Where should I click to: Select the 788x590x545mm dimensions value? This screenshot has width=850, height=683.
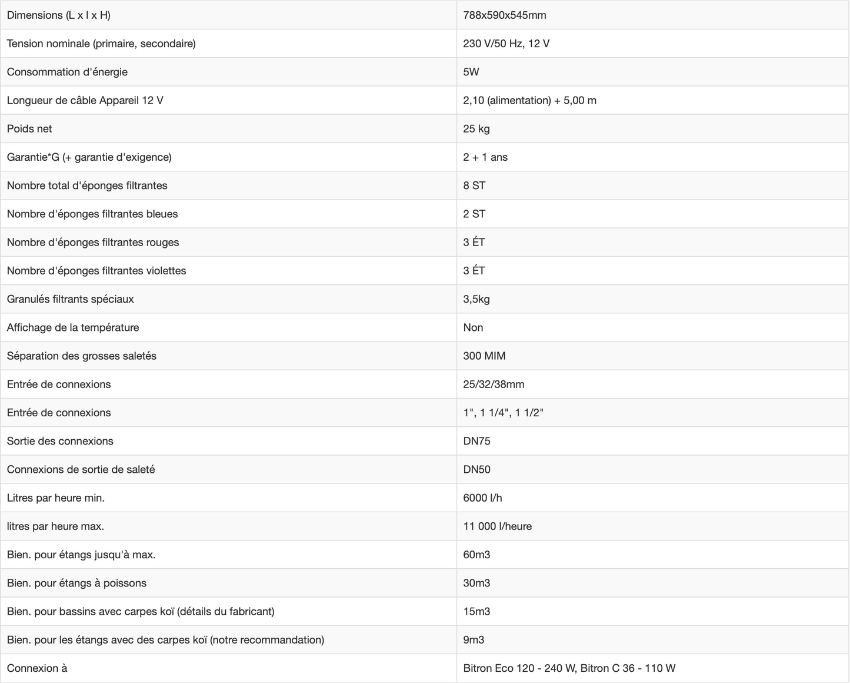click(504, 15)
